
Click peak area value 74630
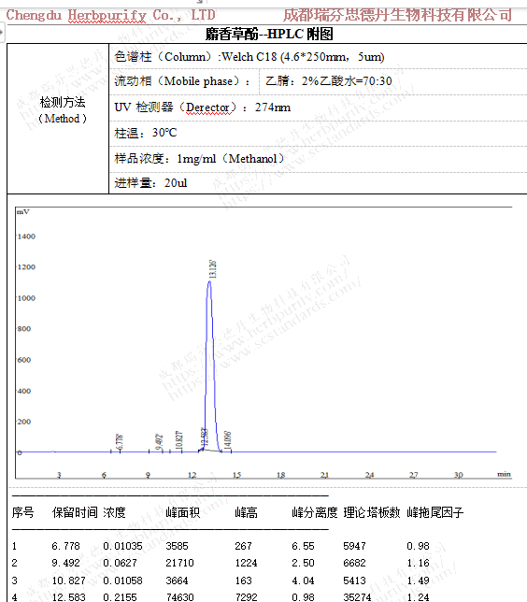(179, 597)
